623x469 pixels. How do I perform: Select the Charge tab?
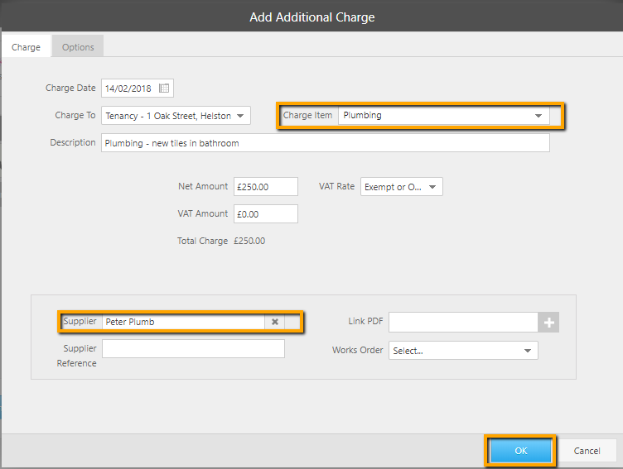tap(27, 47)
